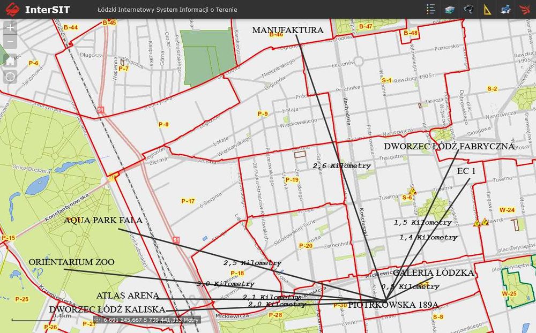This screenshot has width=536, height=333.
Task: Select district label P-20
Action: 306,246
